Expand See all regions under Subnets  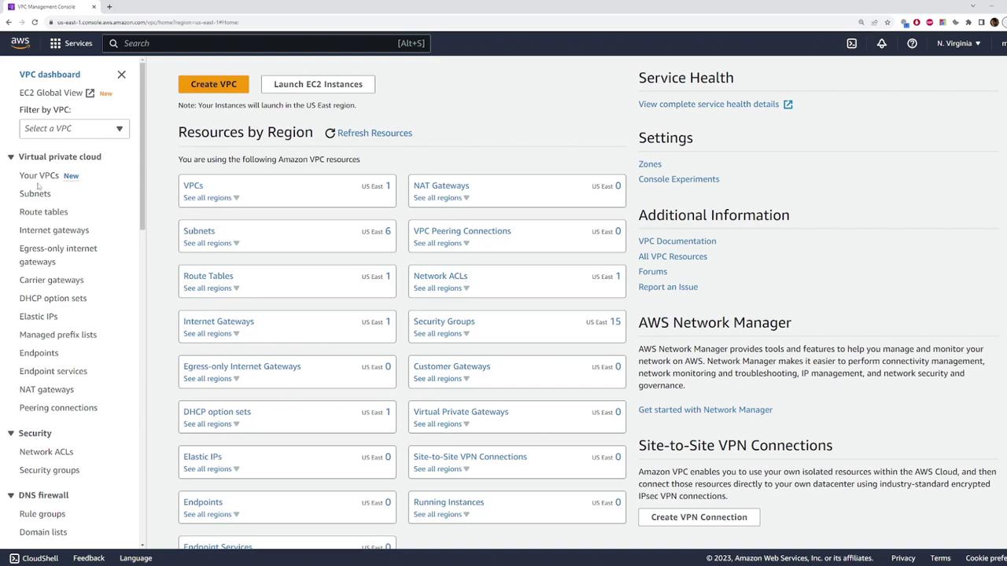211,243
